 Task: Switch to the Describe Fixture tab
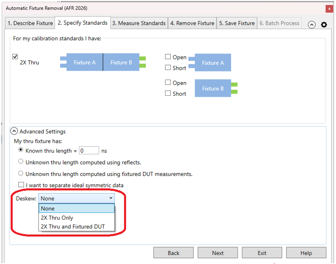[30, 23]
